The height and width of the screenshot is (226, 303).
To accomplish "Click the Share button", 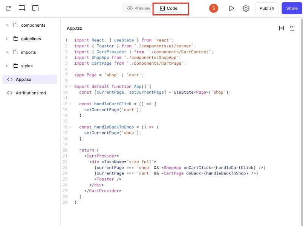I will [x=292, y=8].
